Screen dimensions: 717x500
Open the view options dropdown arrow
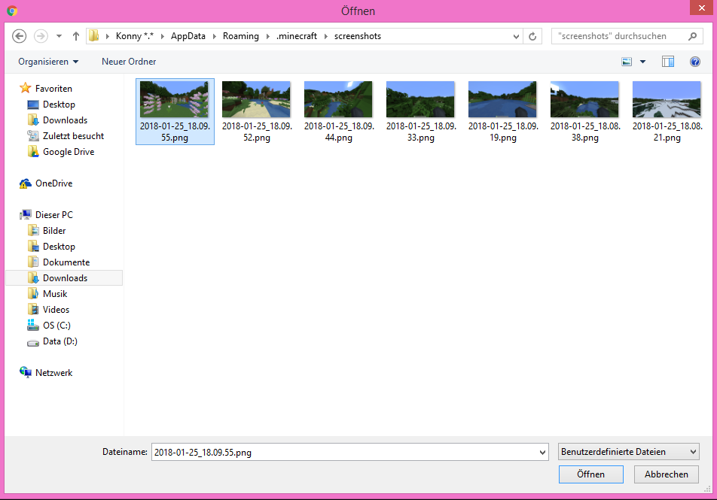(642, 62)
